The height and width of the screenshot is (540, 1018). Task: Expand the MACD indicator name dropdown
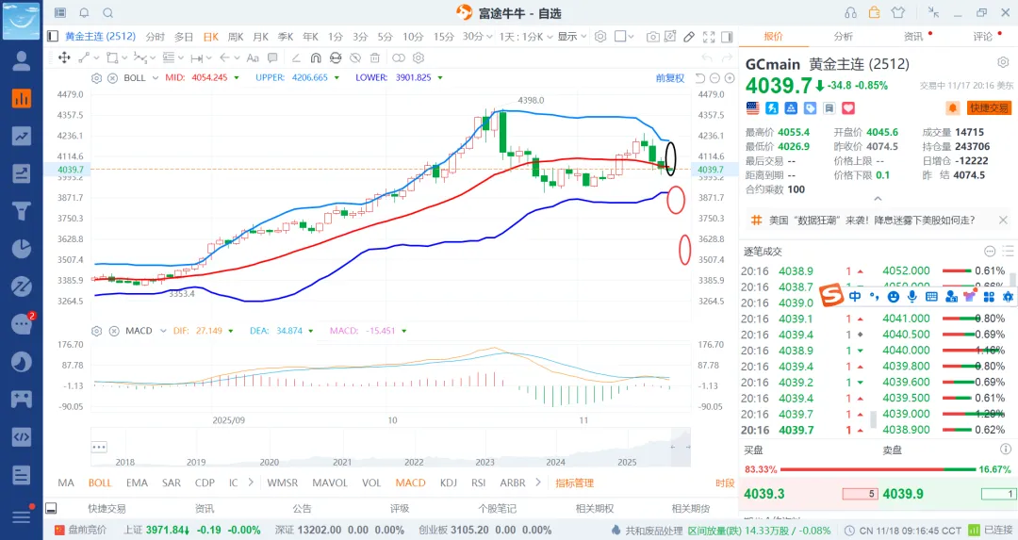tap(163, 331)
